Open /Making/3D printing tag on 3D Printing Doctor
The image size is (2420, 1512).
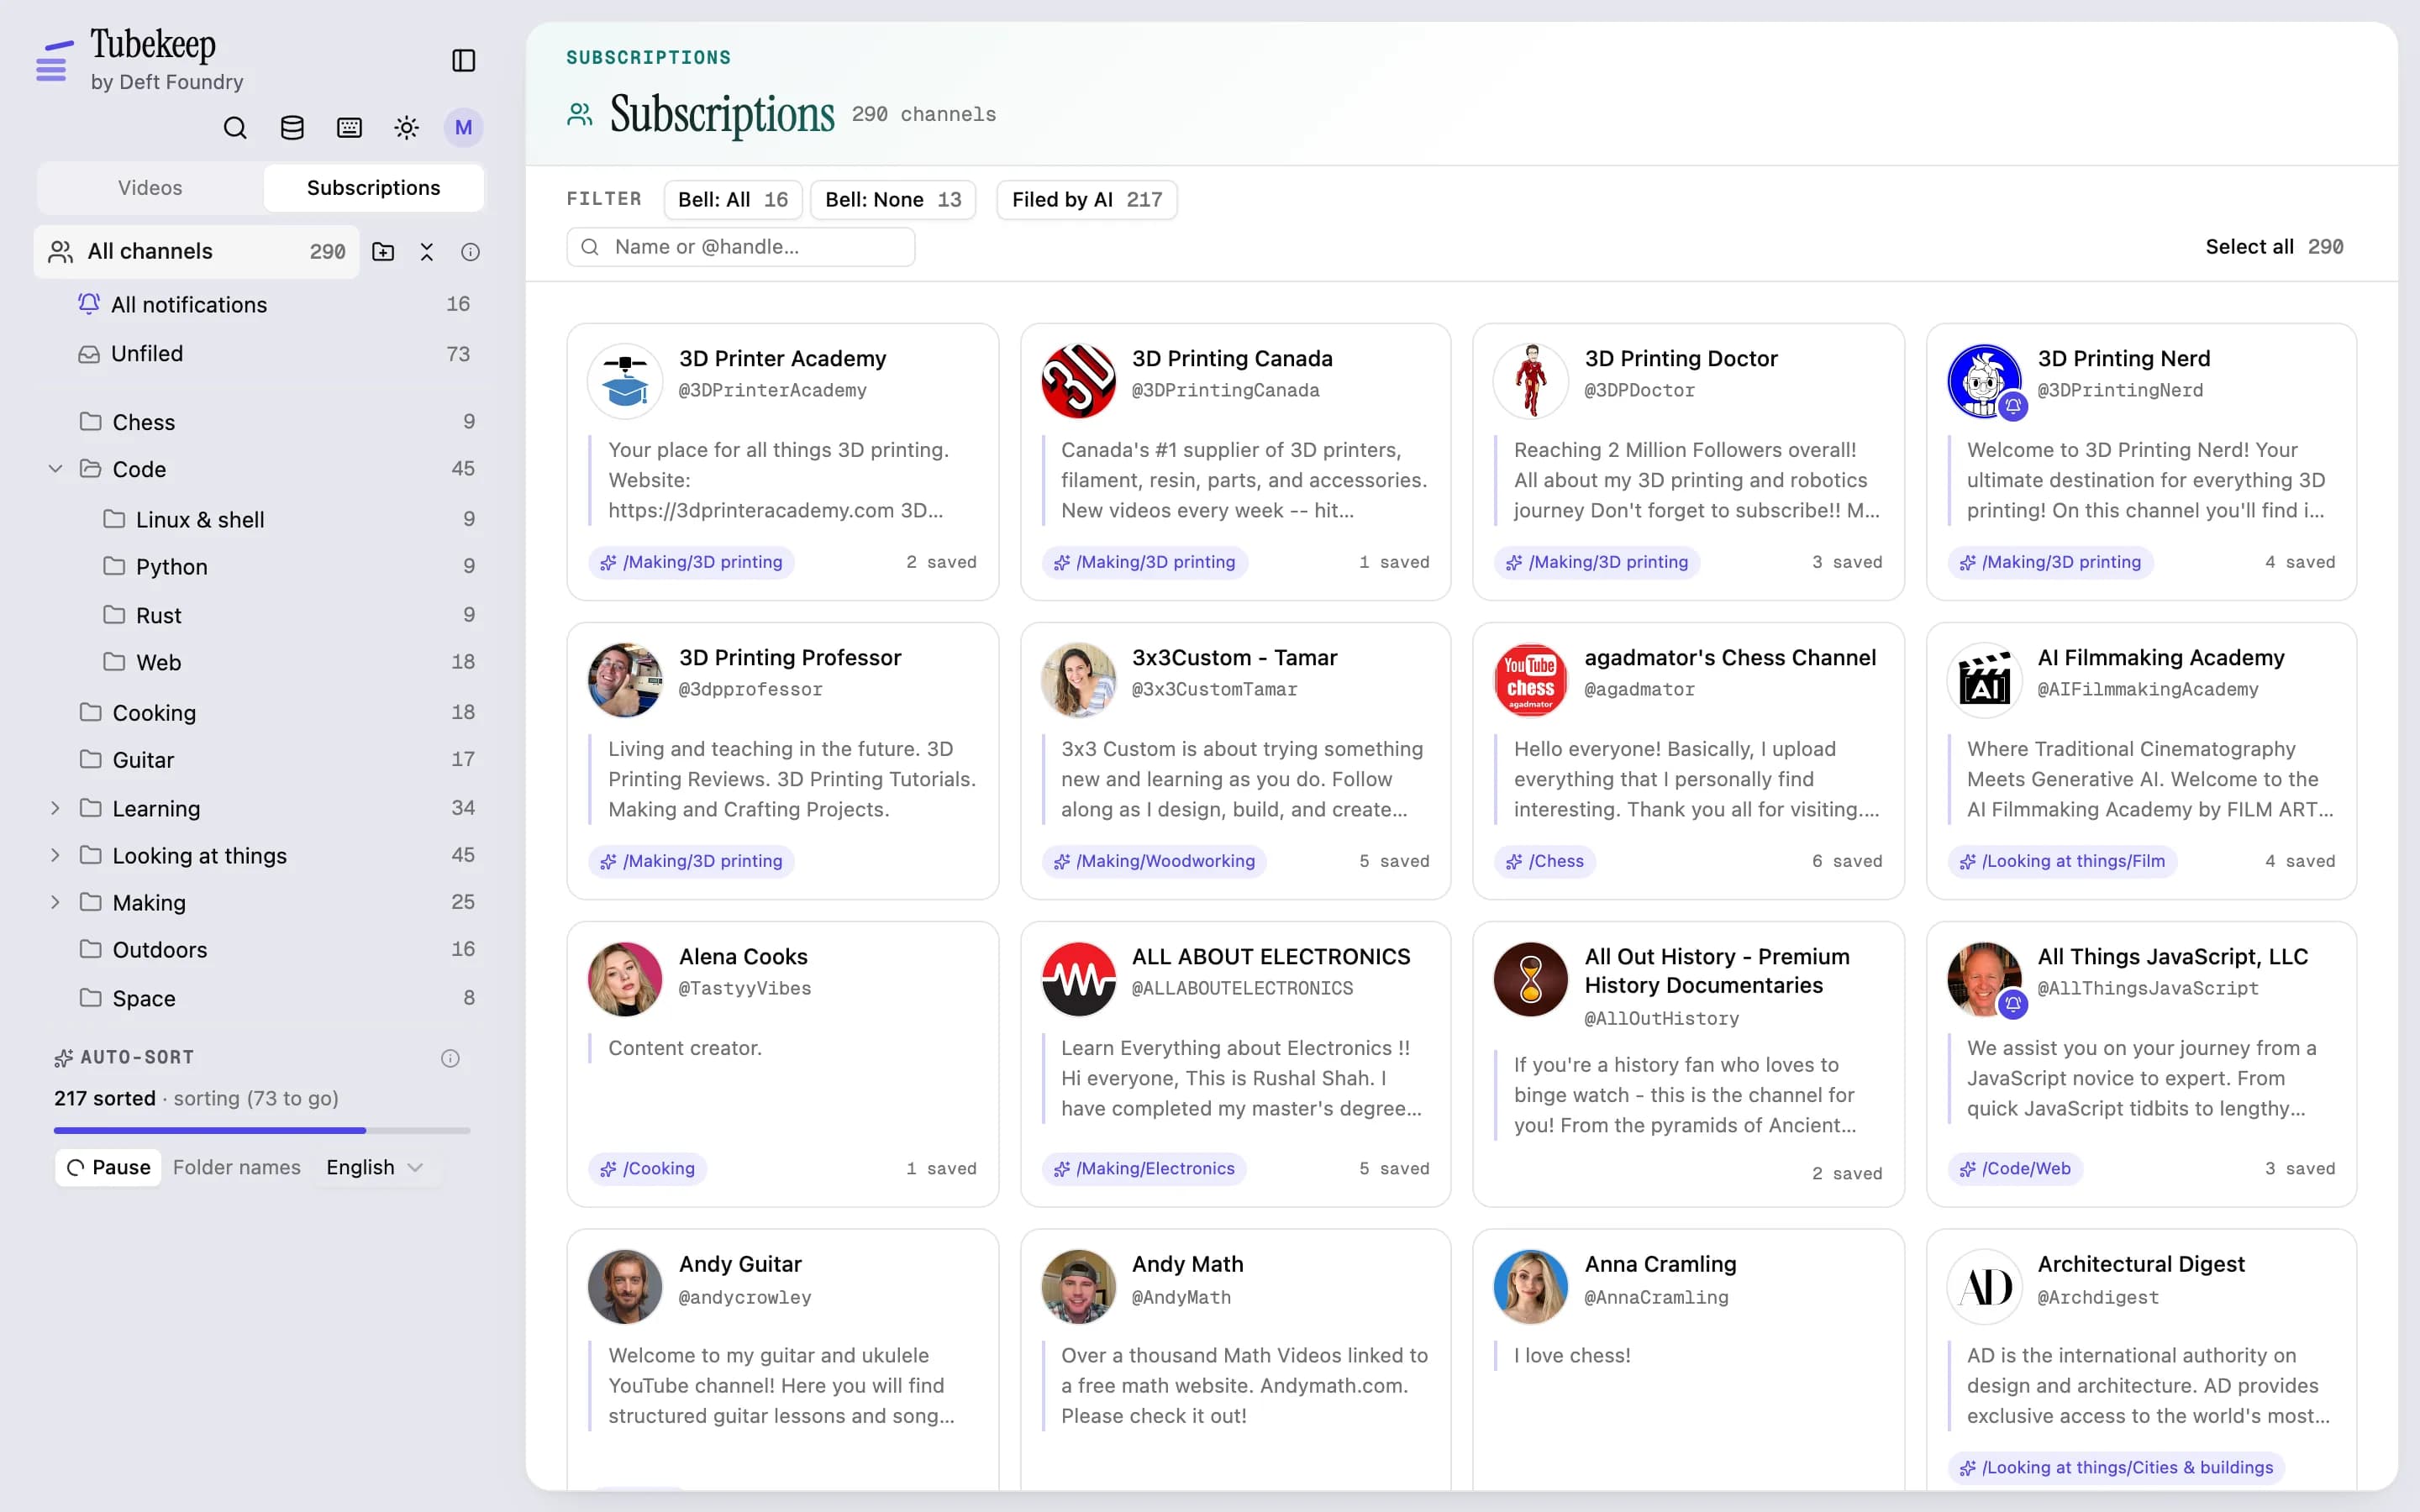click(1597, 562)
